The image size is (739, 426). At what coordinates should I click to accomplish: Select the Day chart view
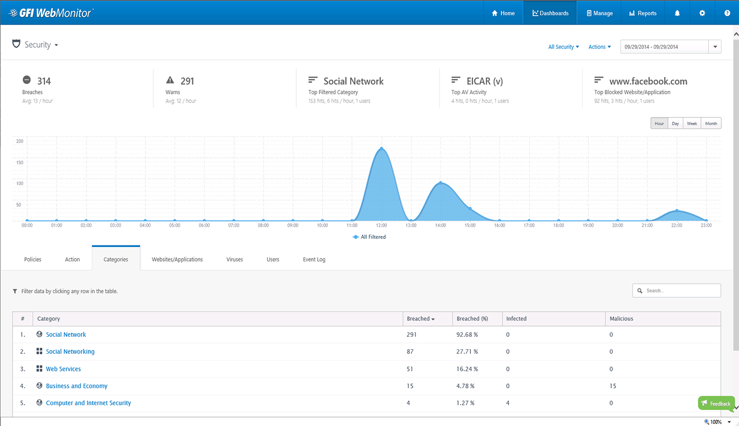[675, 123]
